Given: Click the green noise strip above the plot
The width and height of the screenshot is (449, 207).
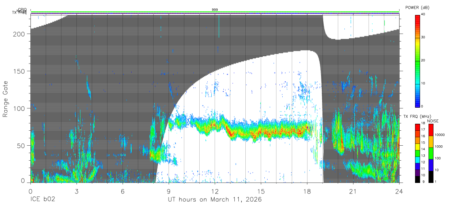Looking at the screenshot, I should point(215,12).
